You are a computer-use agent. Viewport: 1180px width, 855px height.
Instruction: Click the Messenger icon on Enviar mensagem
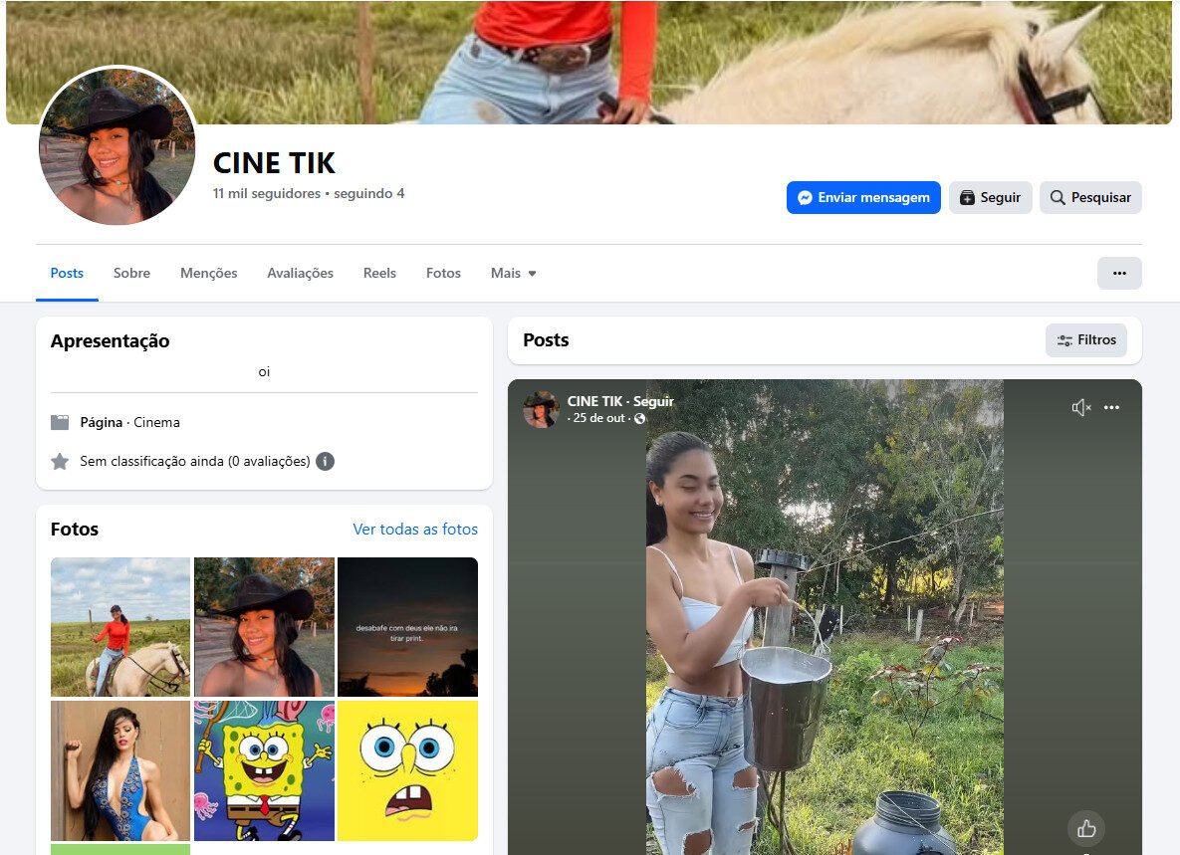805,197
